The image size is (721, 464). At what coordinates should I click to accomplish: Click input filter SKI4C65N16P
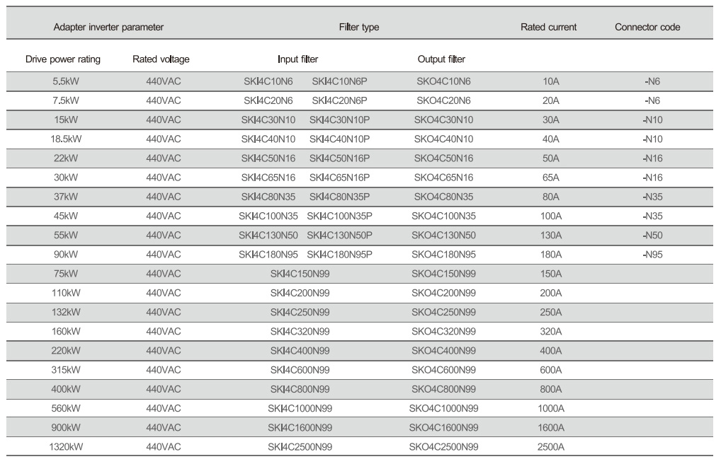point(339,178)
